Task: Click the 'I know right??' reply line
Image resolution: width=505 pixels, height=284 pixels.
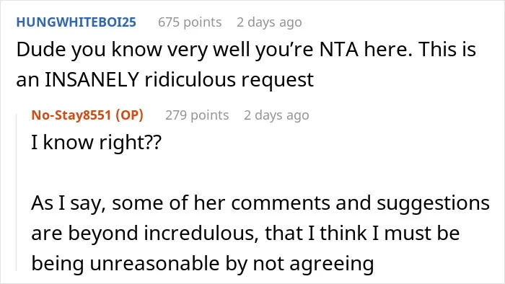Action: coord(96,143)
